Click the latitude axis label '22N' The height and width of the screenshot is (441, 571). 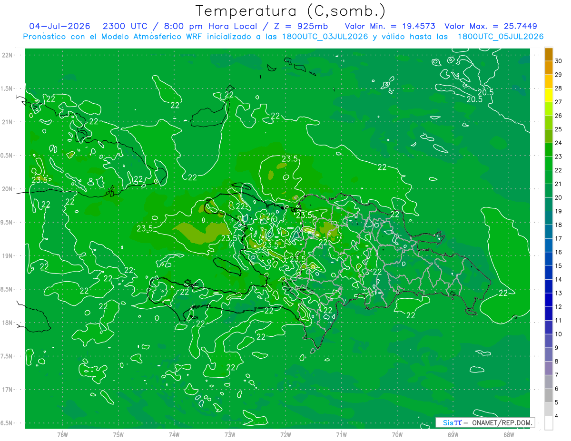point(8,55)
